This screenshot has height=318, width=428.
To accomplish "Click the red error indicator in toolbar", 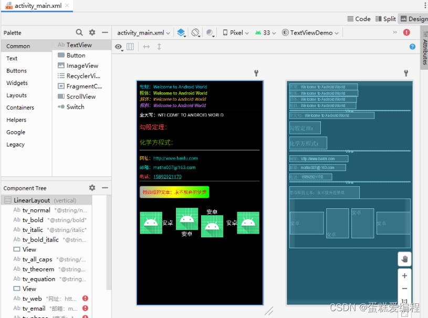I will pos(406,33).
